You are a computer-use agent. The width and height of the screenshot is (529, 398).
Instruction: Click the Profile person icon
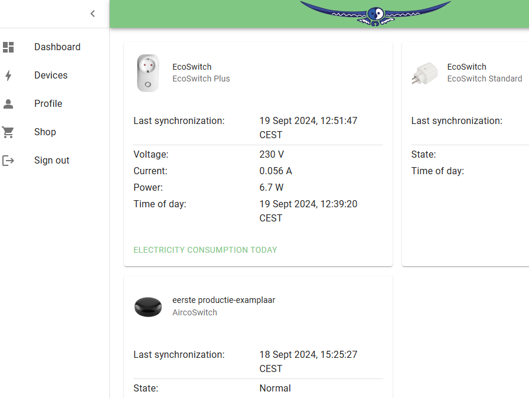coord(8,104)
